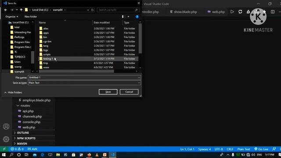The image size is (281, 158).
Task: Open VS Code Accounts icon
Action: (6, 126)
